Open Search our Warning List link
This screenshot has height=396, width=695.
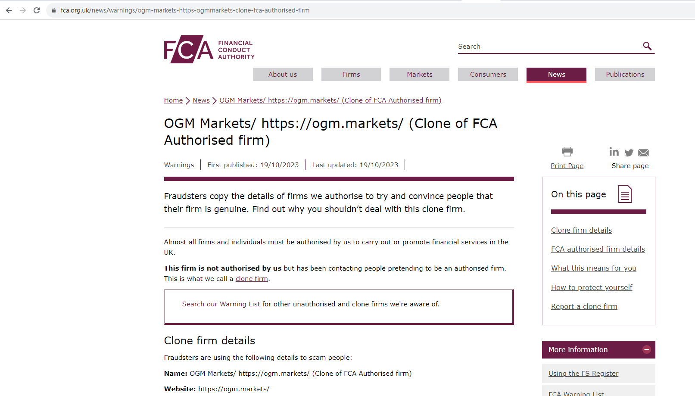click(x=221, y=304)
